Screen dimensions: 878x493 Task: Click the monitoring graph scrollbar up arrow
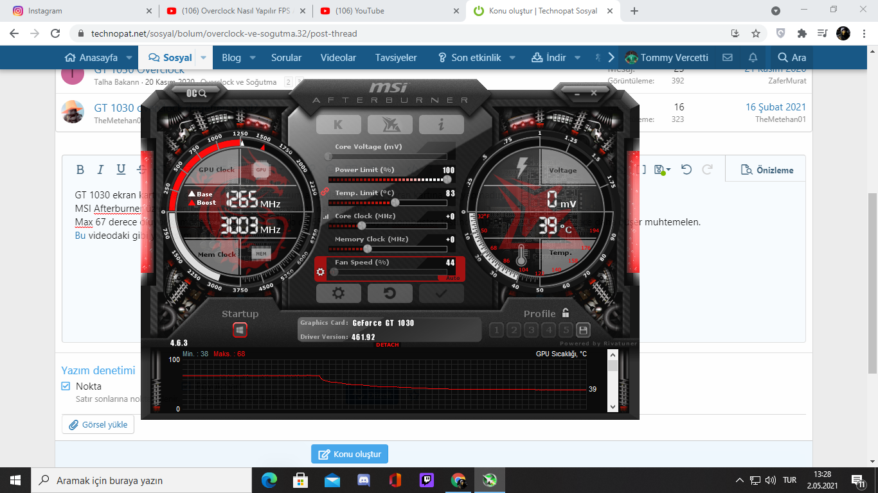click(613, 354)
